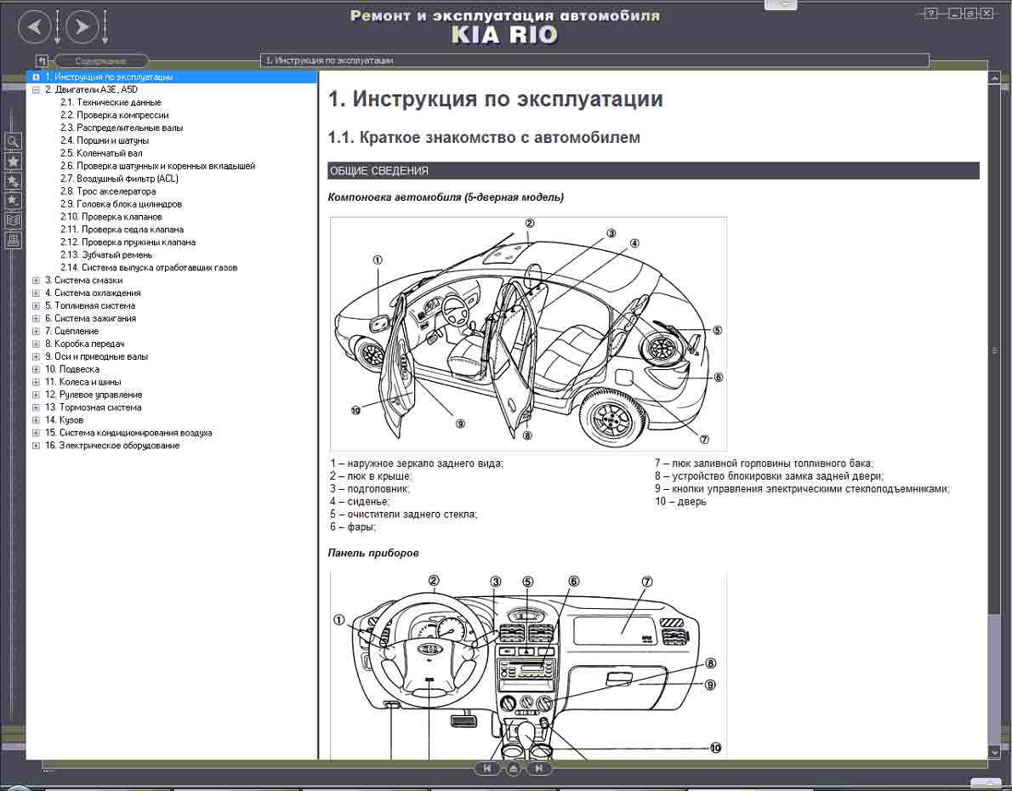
Task: Click the 'ОБЩИЕ СВЕДЕНИЯ' section header bar
Action: (653, 171)
